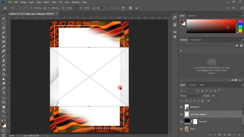
Task: Select the Pen tool
Action: click(3, 88)
